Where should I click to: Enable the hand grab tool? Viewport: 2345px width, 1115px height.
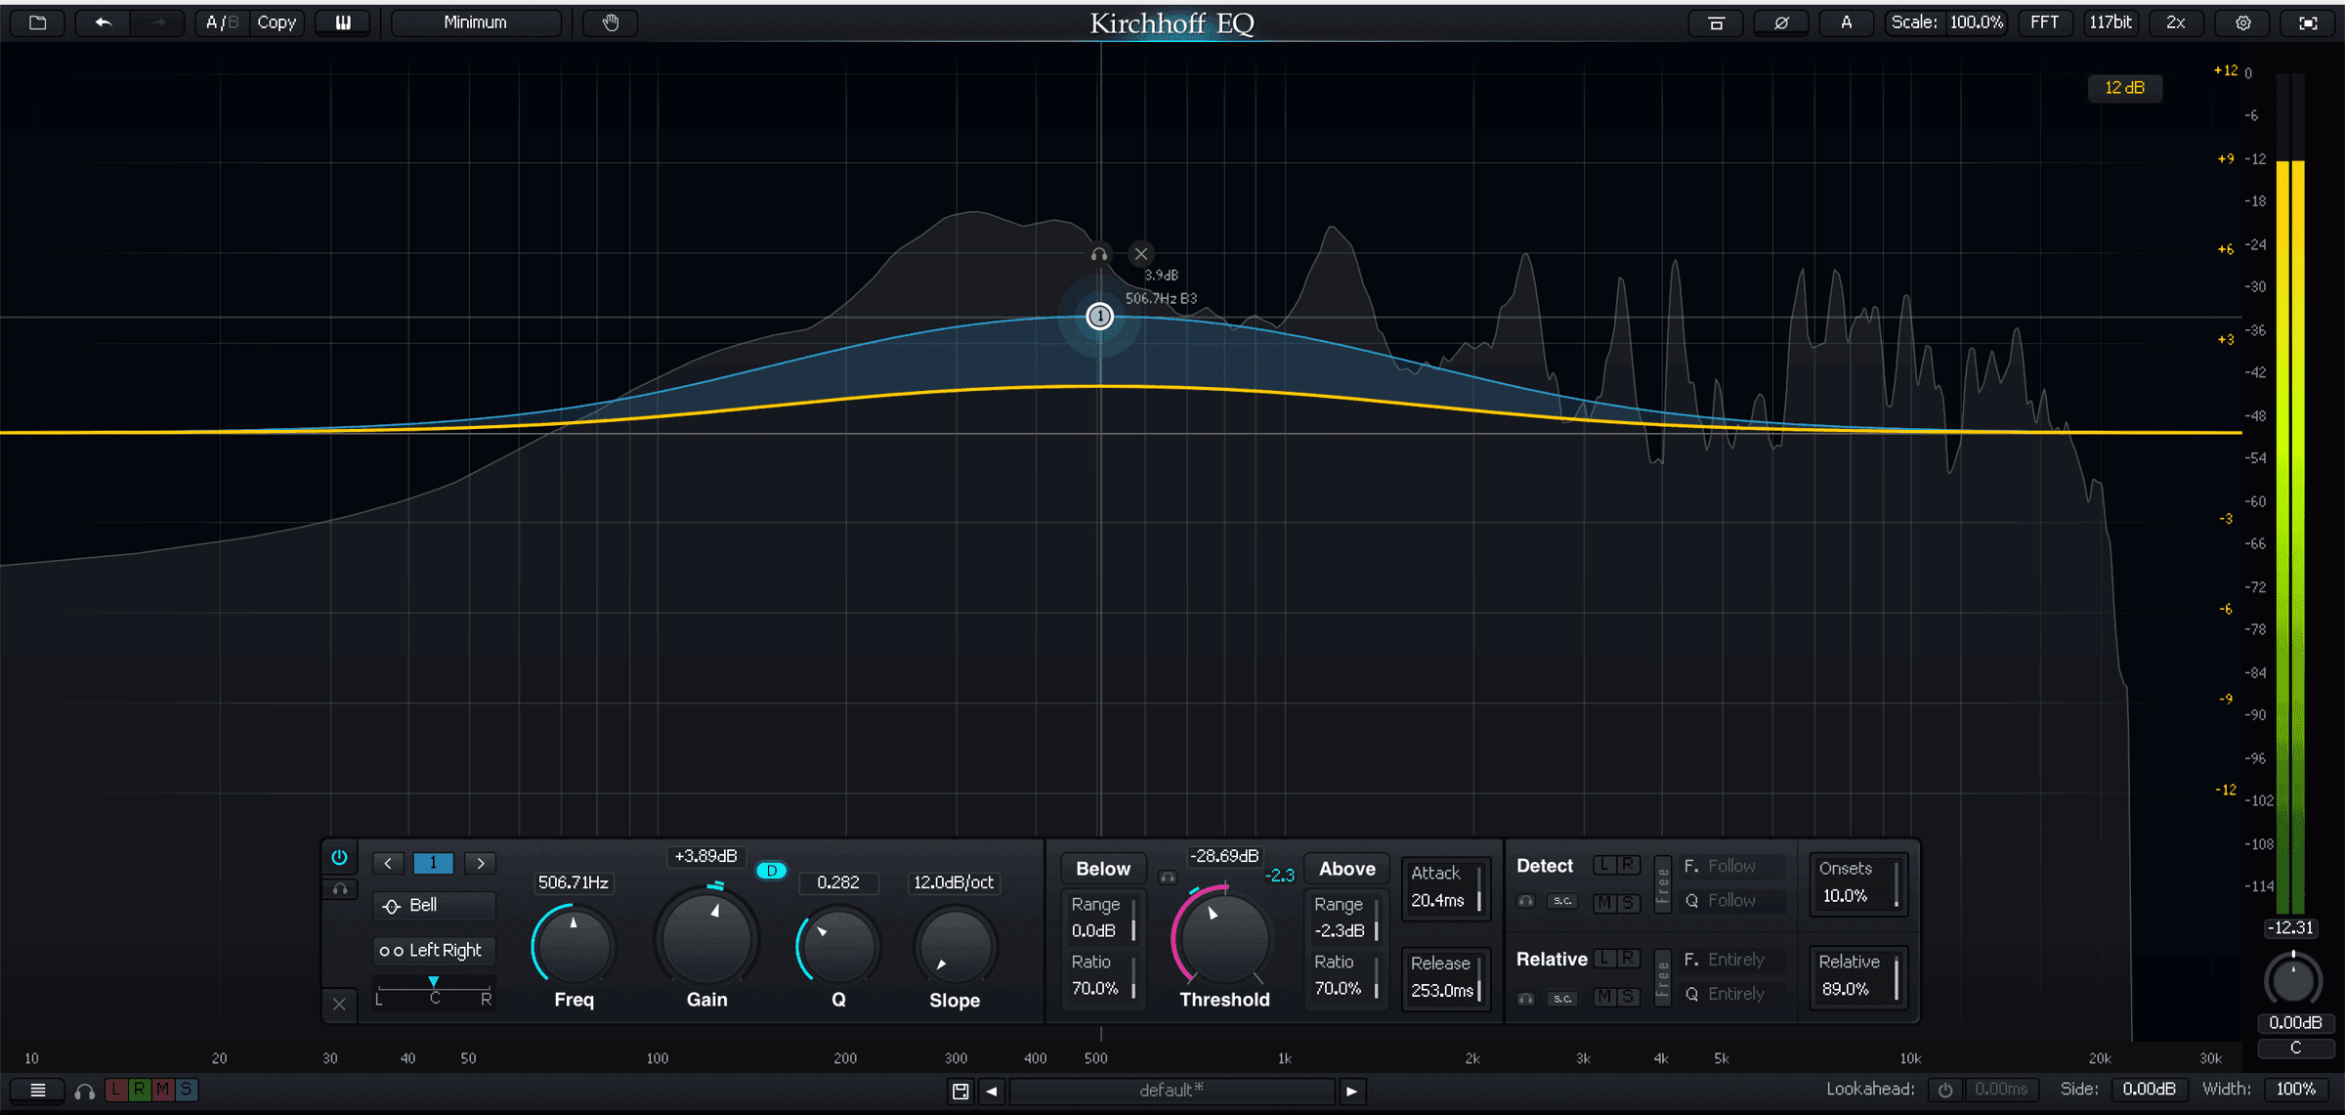click(x=611, y=22)
